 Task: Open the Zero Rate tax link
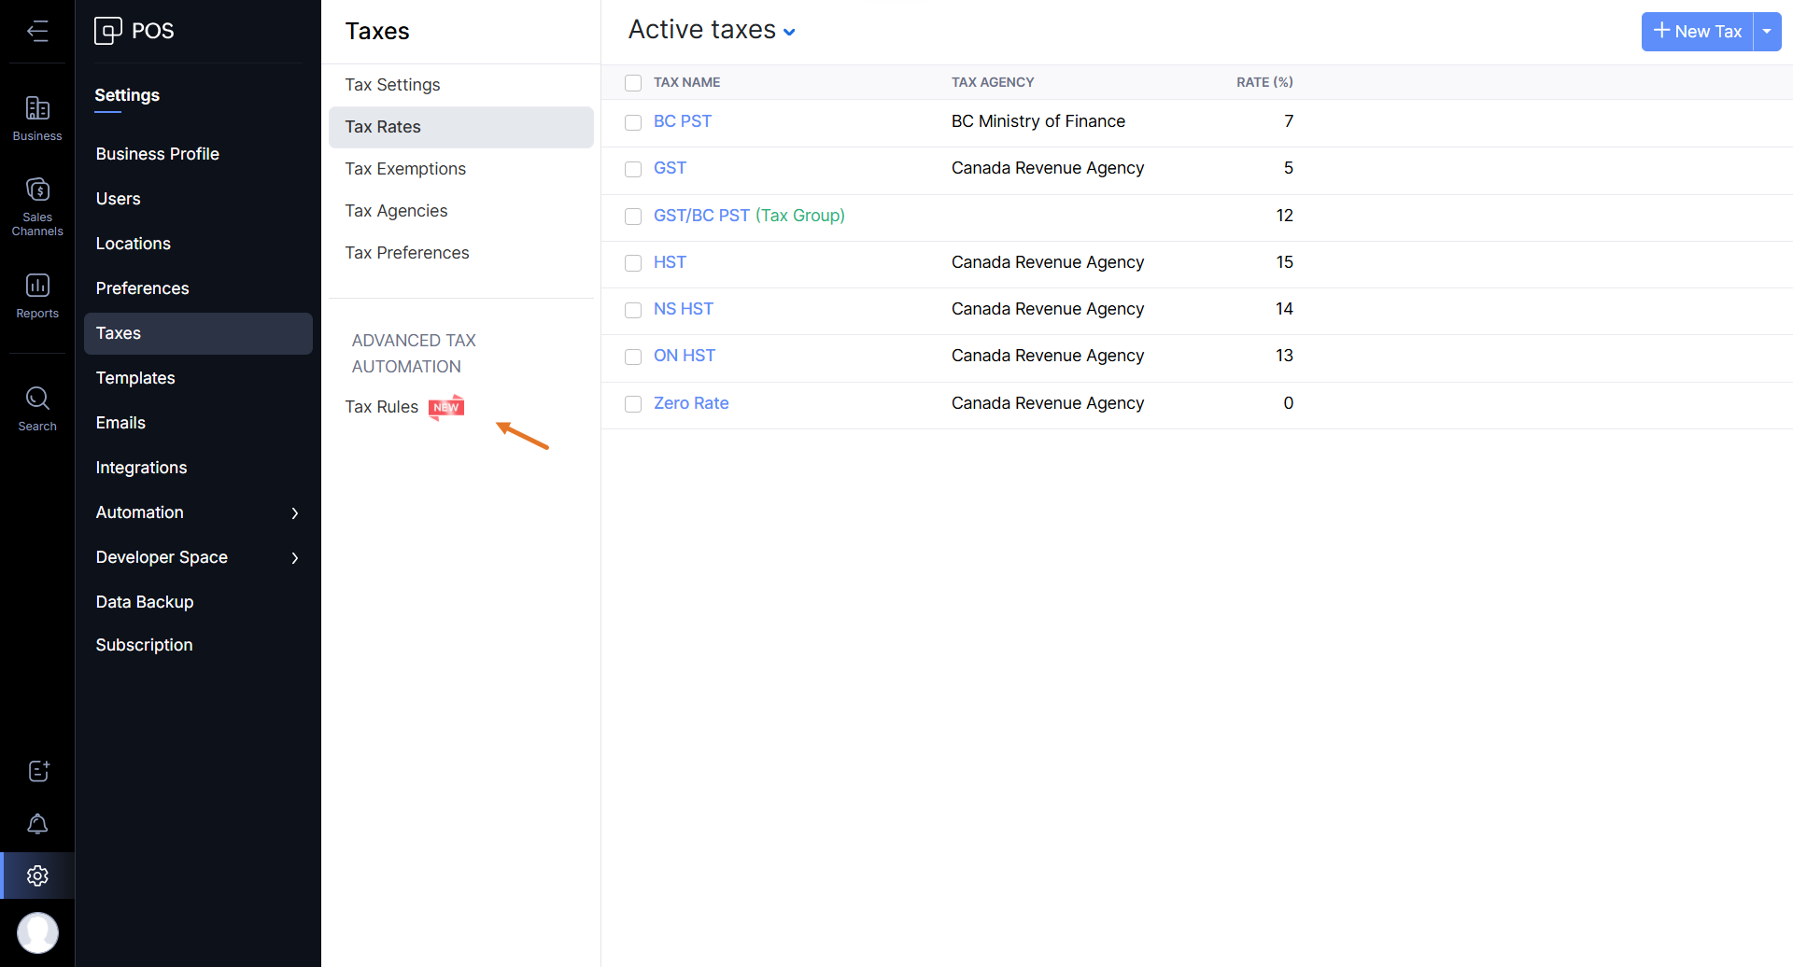coord(691,403)
